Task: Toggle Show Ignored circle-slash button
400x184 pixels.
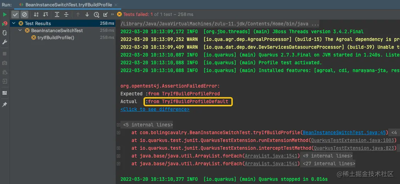Action: (24, 14)
